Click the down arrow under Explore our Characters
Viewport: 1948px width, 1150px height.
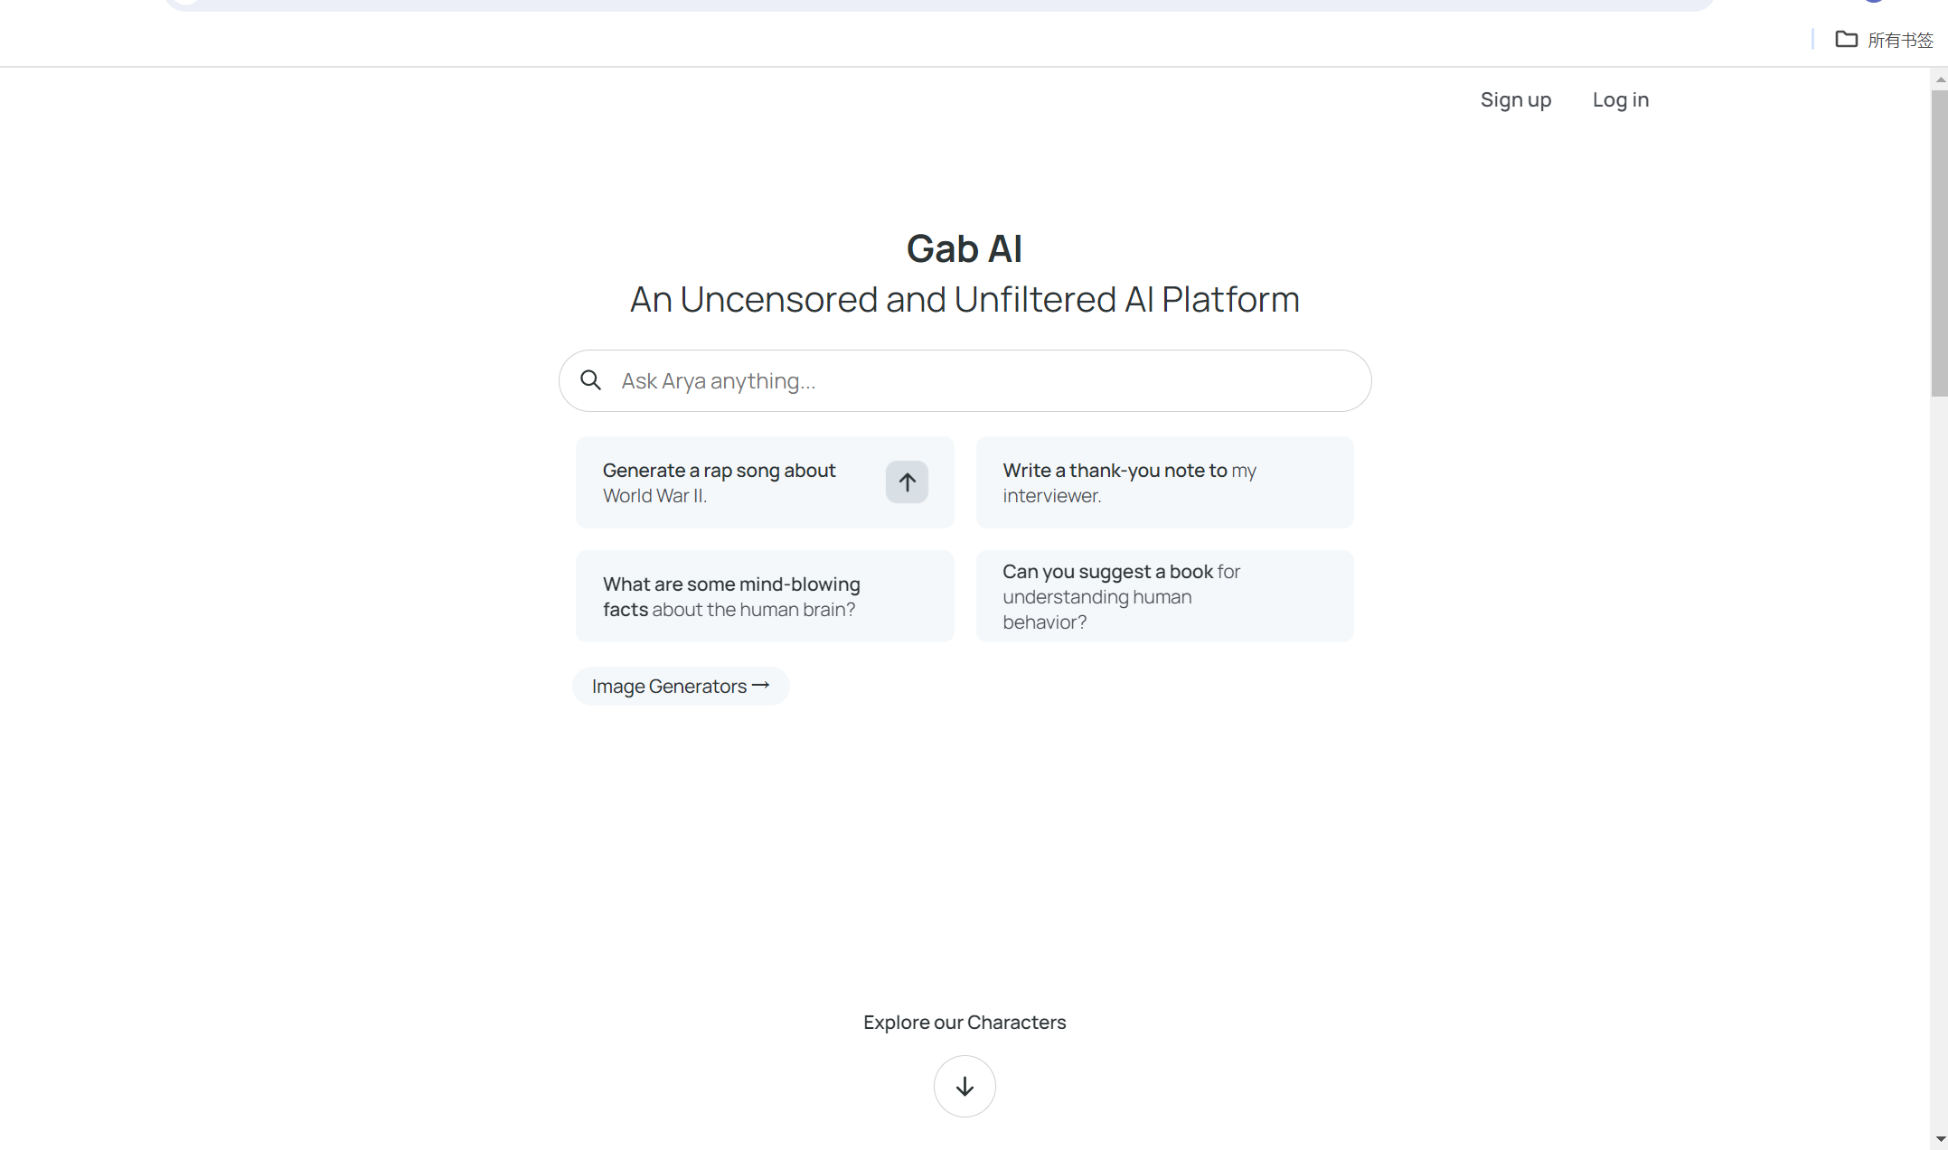pos(965,1086)
